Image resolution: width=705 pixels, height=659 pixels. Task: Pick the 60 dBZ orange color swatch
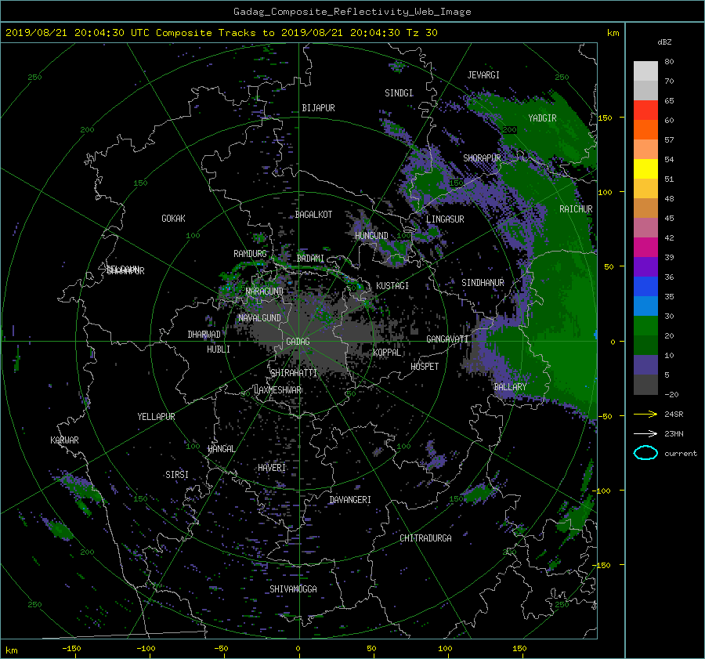click(645, 129)
